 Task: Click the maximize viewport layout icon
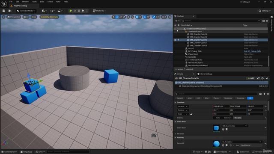(x=170, y=17)
